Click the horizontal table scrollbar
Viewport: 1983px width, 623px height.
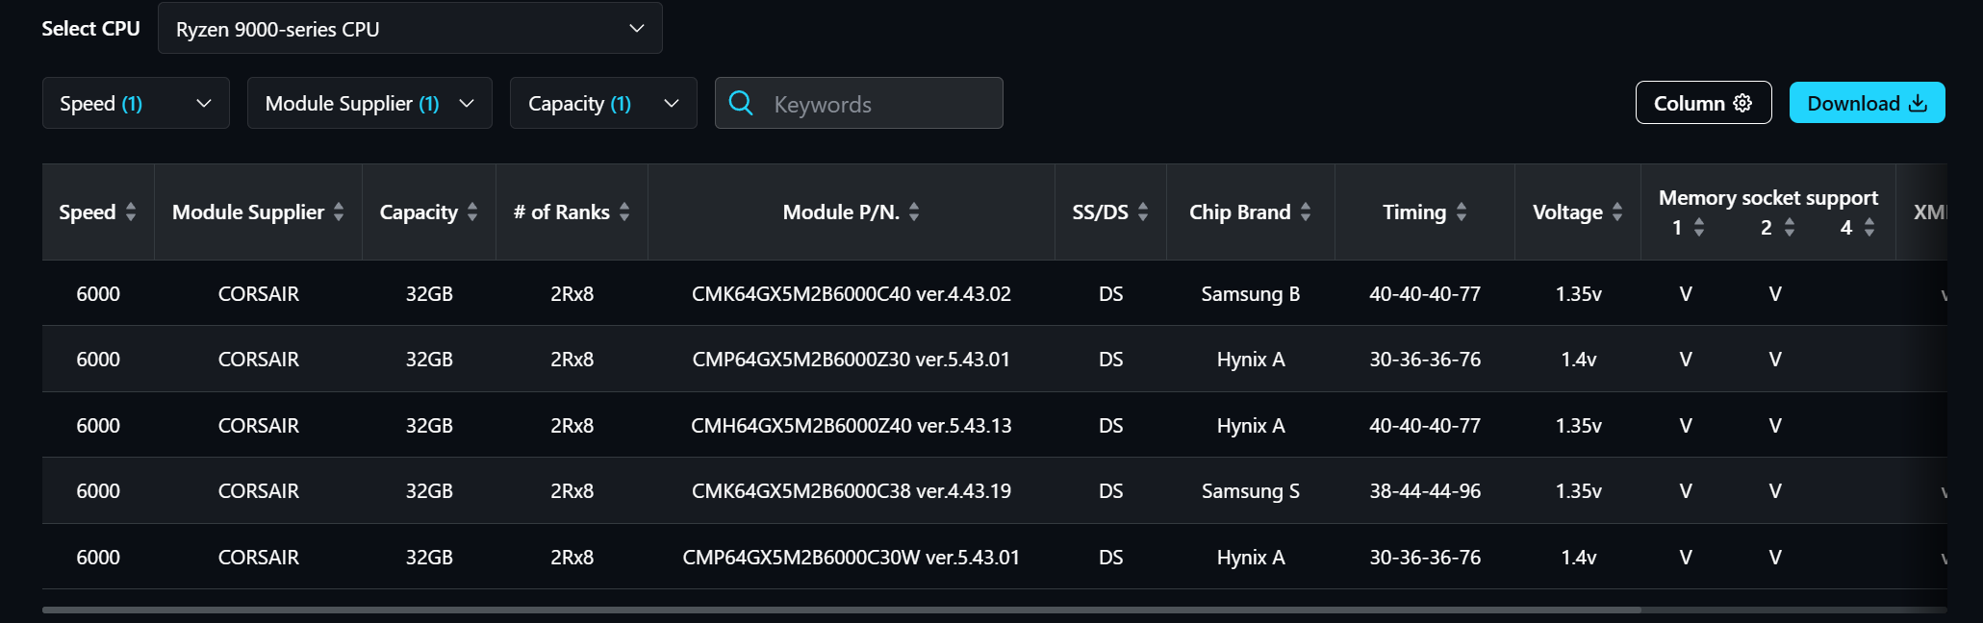pyautogui.click(x=842, y=610)
